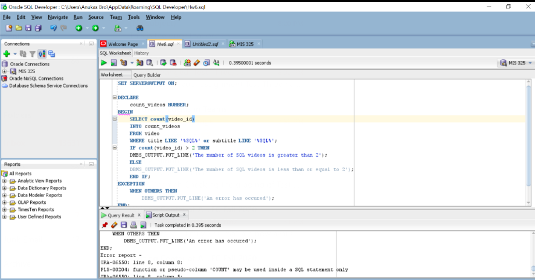Close the Script Output tab
The image size is (535, 280).
click(184, 215)
